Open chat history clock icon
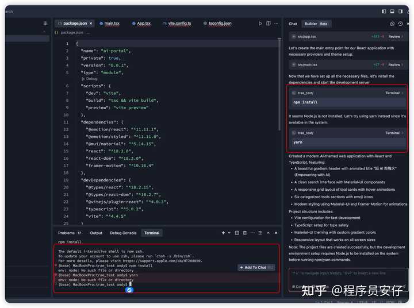The width and height of the screenshot is (414, 308). click(x=400, y=24)
